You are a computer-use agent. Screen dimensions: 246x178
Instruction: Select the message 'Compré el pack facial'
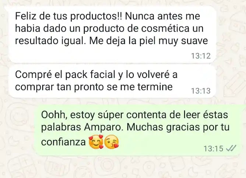coord(112,82)
